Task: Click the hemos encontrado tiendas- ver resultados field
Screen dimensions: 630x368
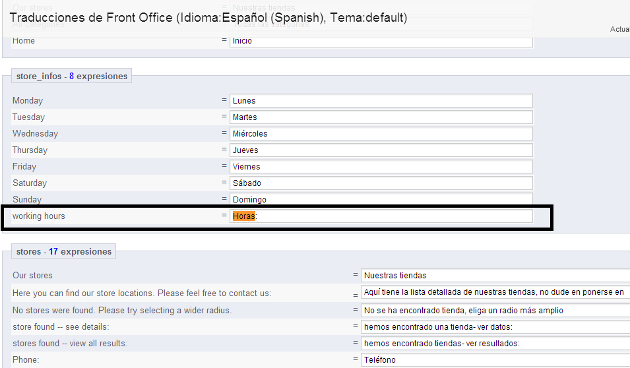Action: coord(495,343)
